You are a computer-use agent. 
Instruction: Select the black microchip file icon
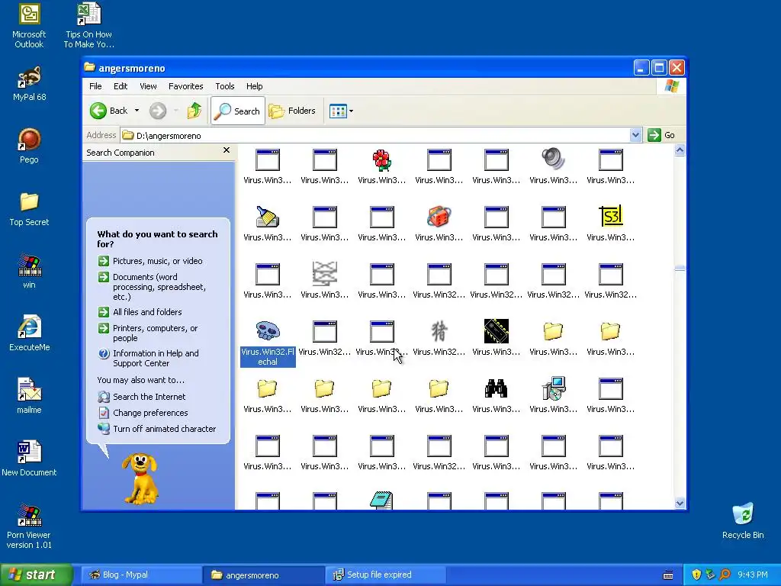(496, 331)
